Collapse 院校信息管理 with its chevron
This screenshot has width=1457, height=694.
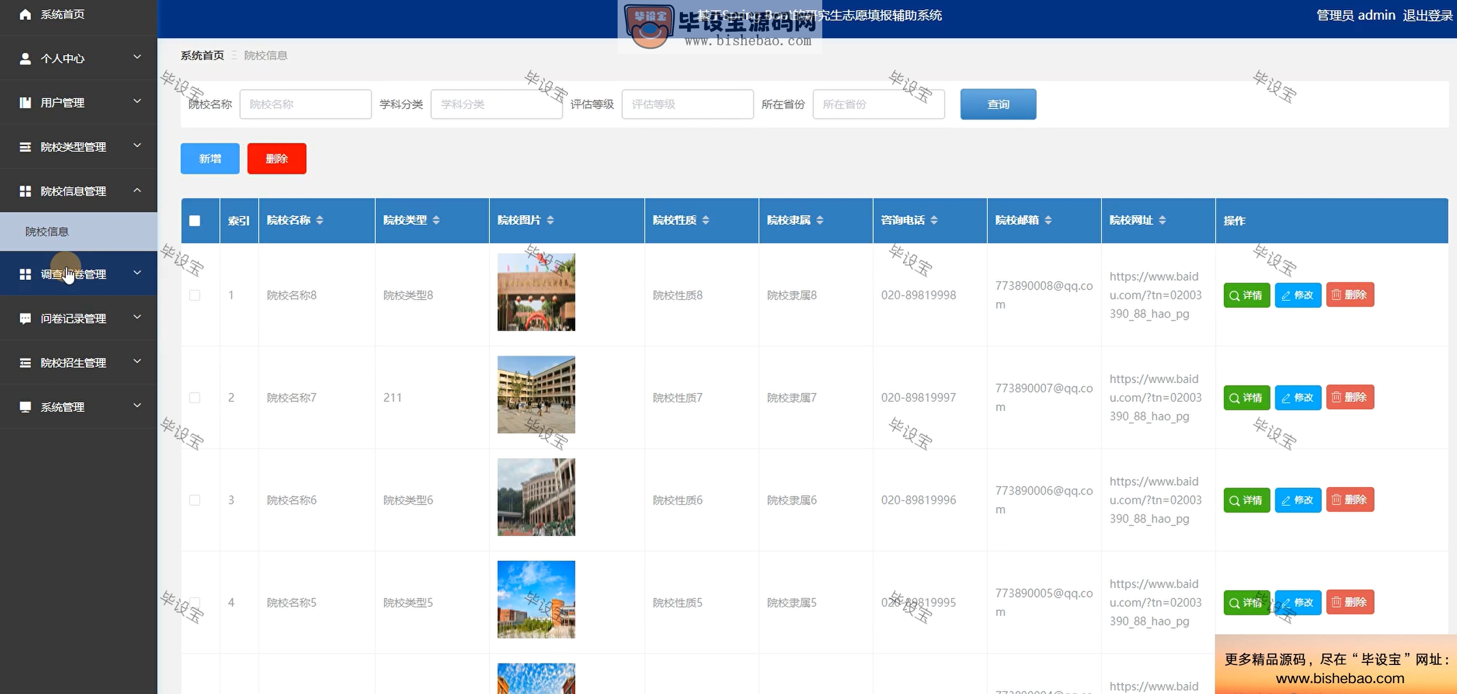click(x=137, y=190)
